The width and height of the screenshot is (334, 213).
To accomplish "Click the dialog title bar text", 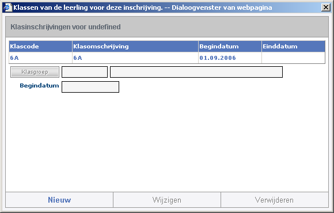I will click(142, 7).
